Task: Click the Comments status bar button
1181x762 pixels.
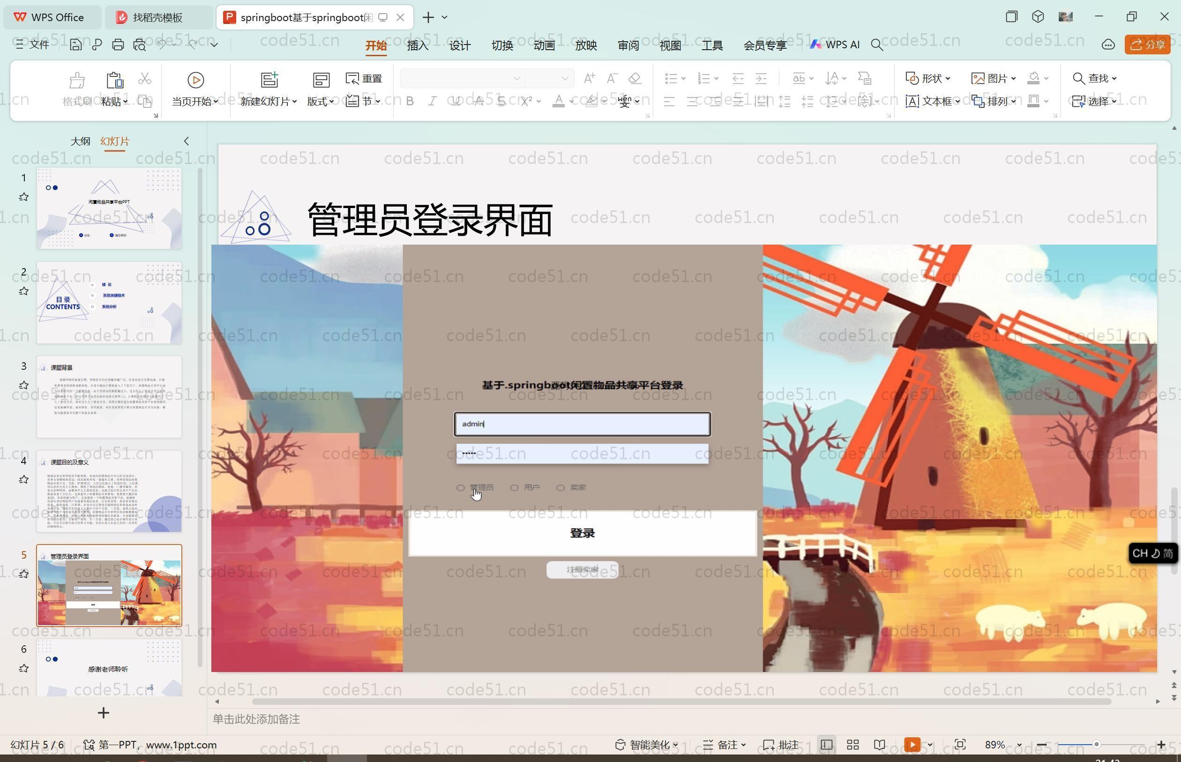Action: [x=781, y=745]
